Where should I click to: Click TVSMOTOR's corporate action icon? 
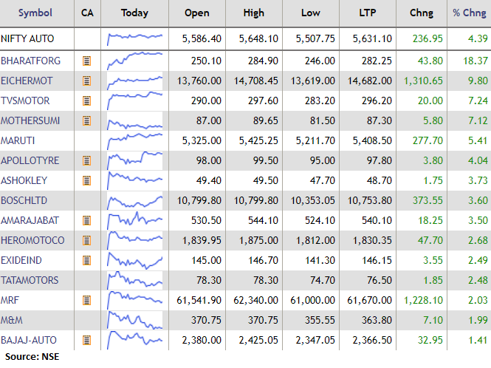pos(87,100)
